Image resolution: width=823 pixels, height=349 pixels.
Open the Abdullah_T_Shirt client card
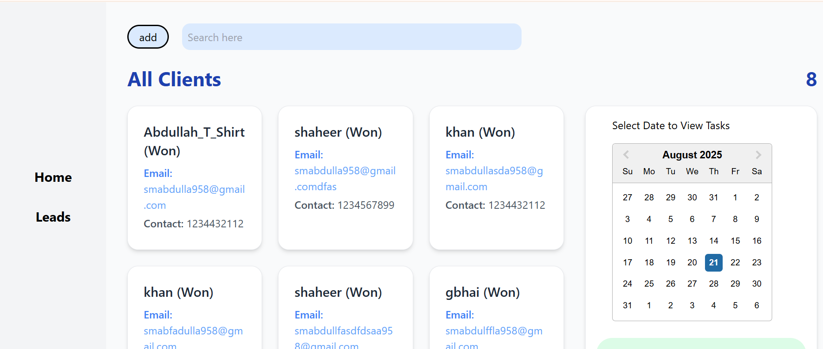click(x=194, y=141)
